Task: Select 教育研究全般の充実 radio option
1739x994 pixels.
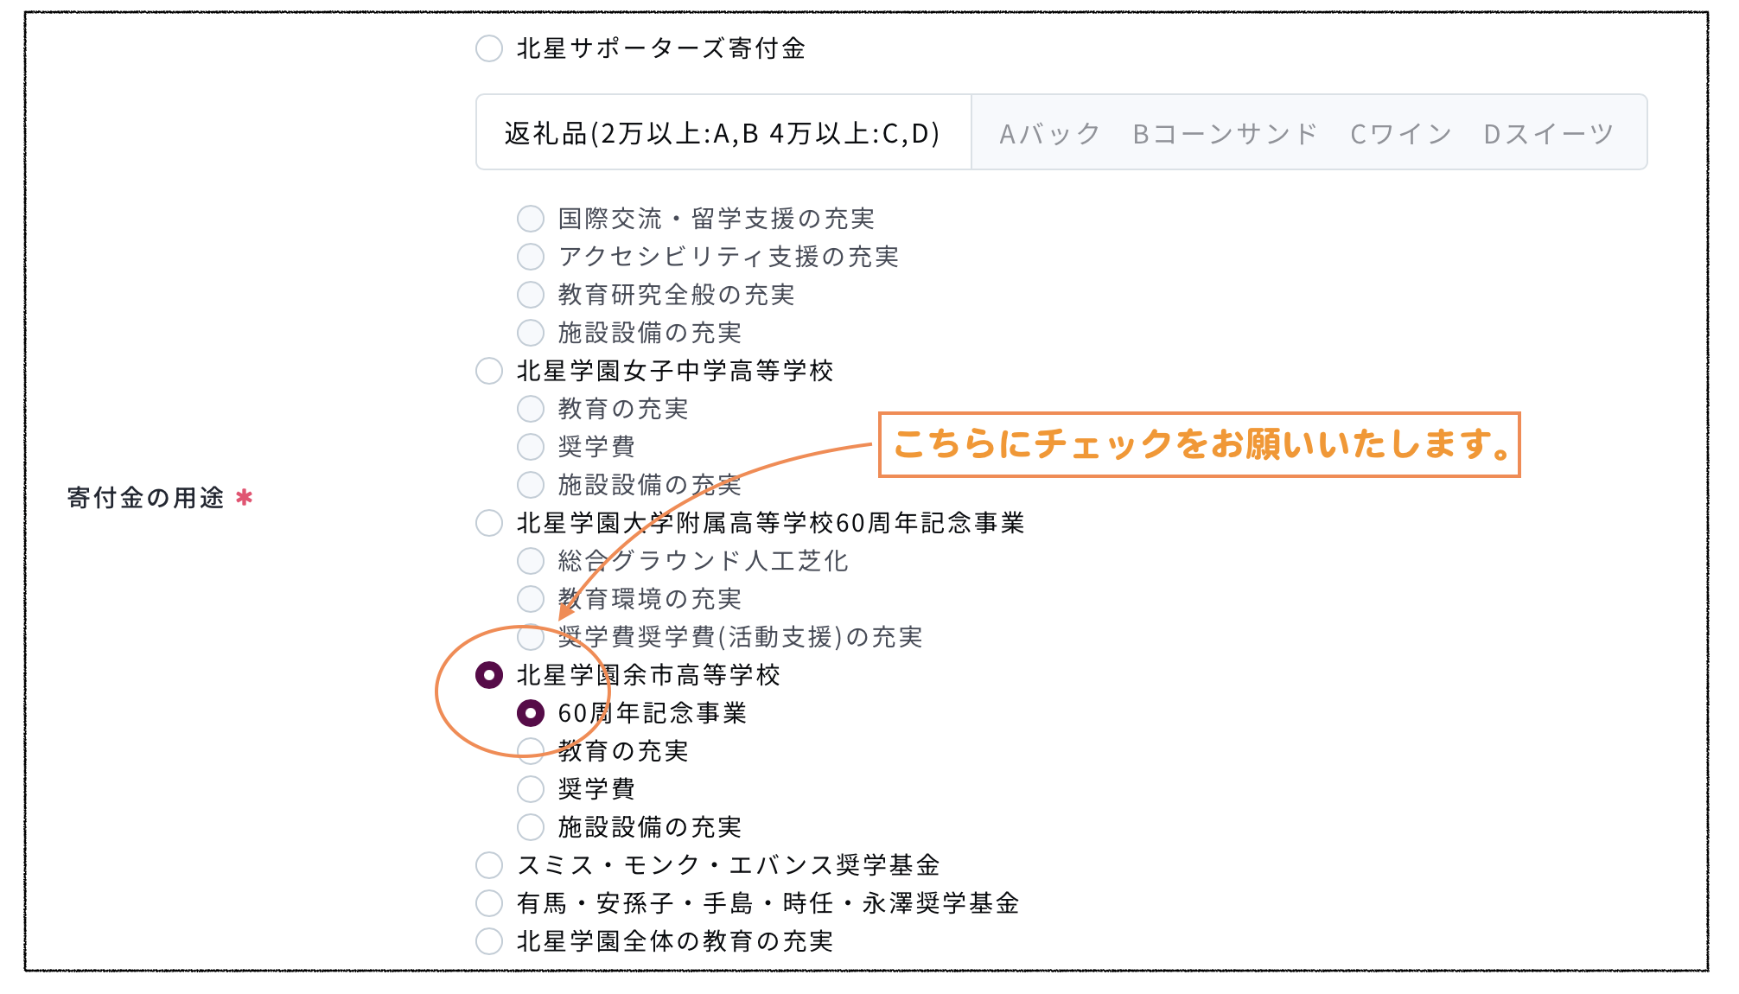Action: point(531,295)
